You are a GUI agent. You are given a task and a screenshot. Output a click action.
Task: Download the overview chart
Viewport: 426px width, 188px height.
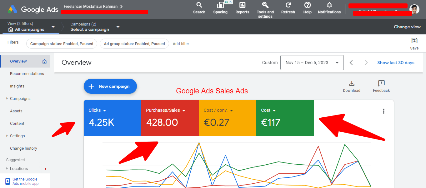coord(351,84)
